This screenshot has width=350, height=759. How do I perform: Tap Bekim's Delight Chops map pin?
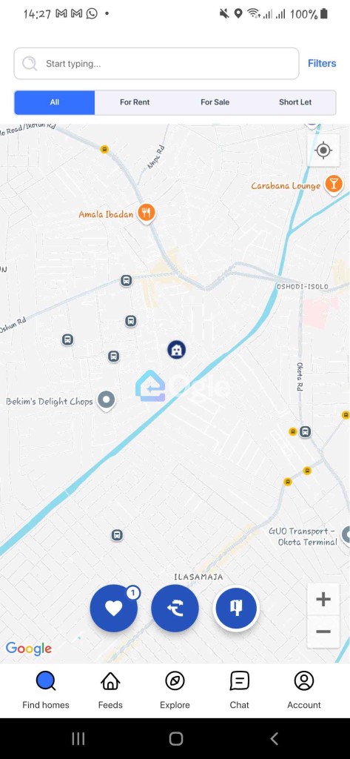click(x=107, y=401)
